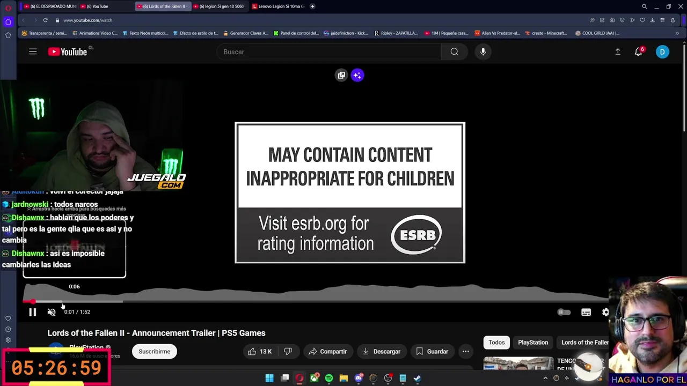Screen dimensions: 687x386
Task: Open Windows Start menu
Action: tap(269, 378)
